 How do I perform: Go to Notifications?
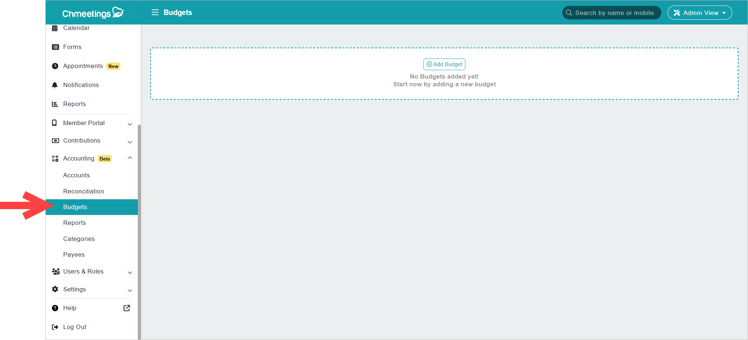(81, 85)
